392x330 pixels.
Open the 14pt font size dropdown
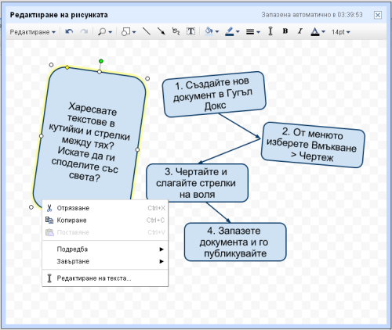pos(340,32)
